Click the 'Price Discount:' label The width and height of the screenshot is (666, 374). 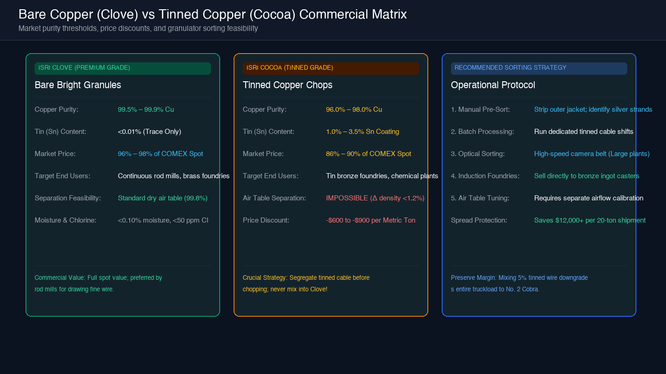click(266, 220)
